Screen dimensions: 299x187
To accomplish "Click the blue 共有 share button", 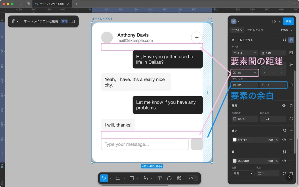I will 288,21.
